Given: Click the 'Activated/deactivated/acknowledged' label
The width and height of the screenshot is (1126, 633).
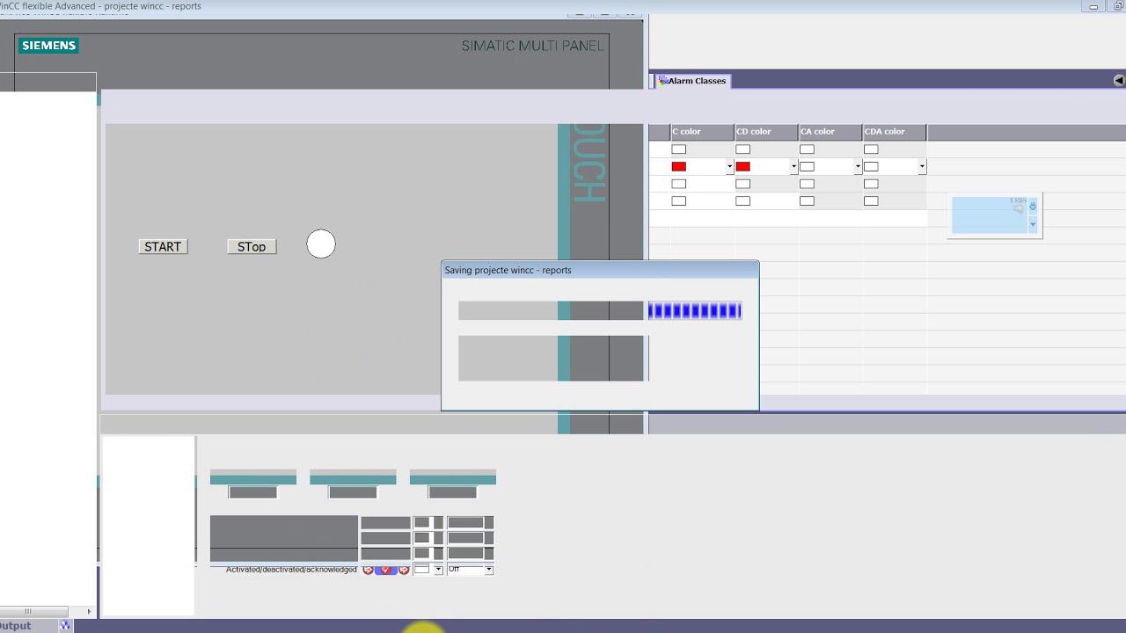Looking at the screenshot, I should (291, 570).
